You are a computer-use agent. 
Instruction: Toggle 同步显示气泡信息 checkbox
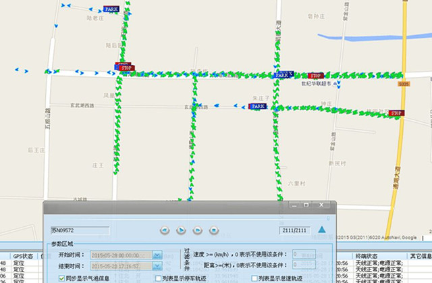61,278
